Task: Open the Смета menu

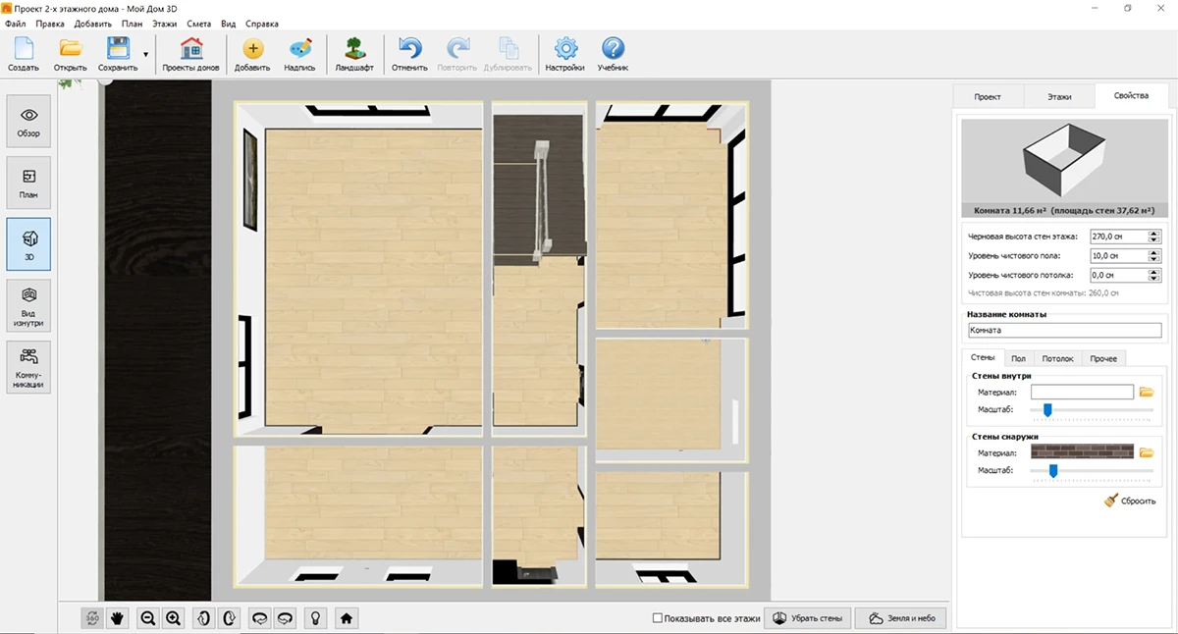Action: tap(199, 23)
